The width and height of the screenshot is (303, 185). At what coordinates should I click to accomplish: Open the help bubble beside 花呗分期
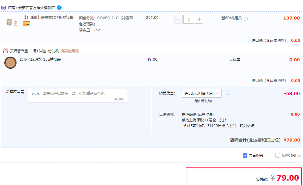coord(300,155)
